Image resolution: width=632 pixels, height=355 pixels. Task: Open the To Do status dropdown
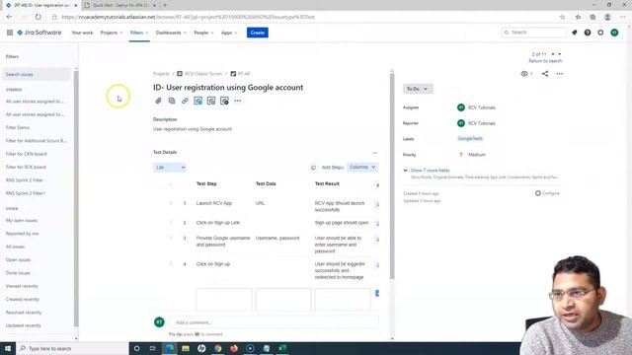[418, 89]
